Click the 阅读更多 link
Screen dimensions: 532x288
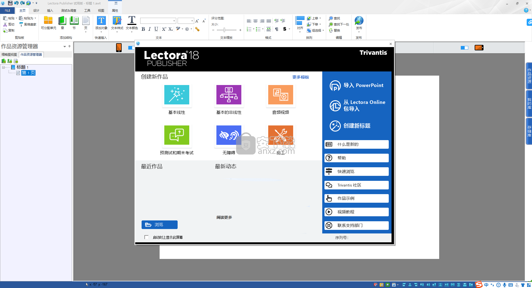click(x=224, y=217)
